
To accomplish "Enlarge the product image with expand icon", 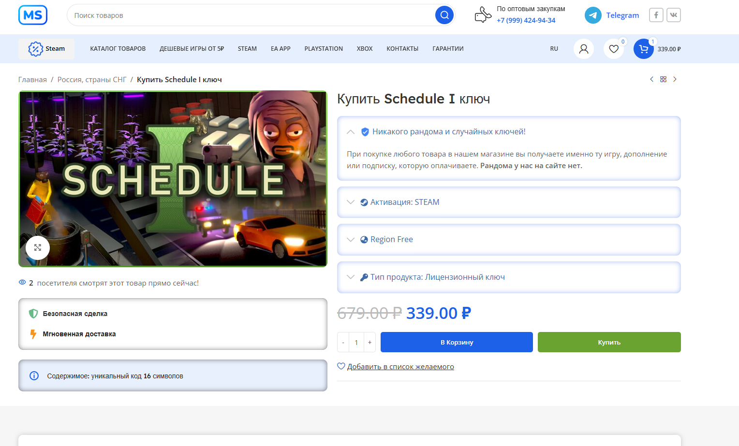I will 38,247.
